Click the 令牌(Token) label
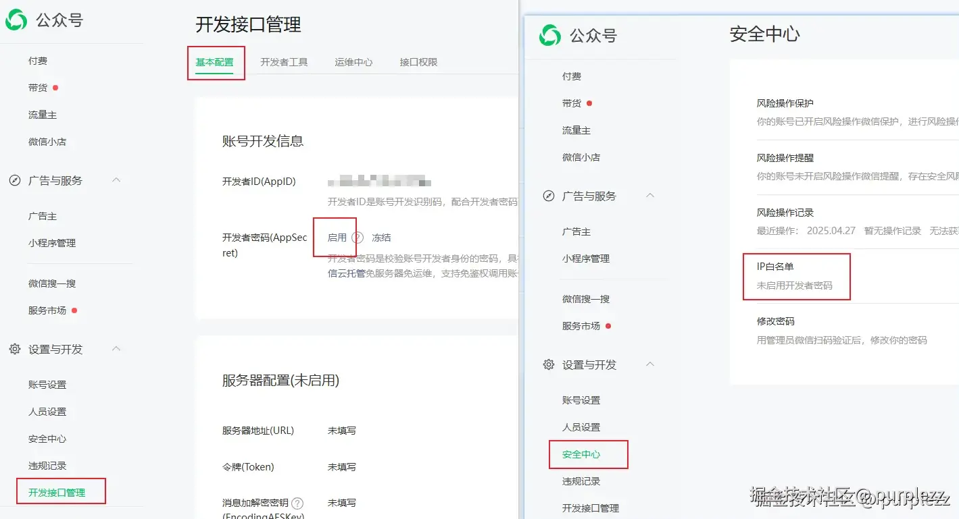Screen dimensions: 959x519 click(x=248, y=467)
